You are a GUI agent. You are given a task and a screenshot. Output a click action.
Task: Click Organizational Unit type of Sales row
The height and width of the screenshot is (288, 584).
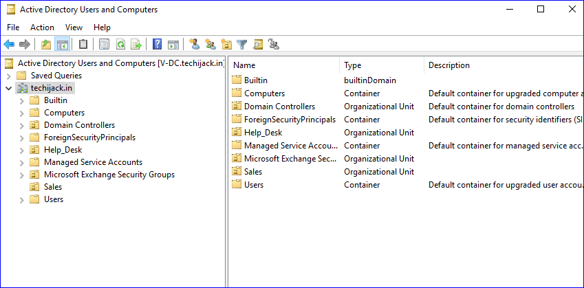(379, 172)
